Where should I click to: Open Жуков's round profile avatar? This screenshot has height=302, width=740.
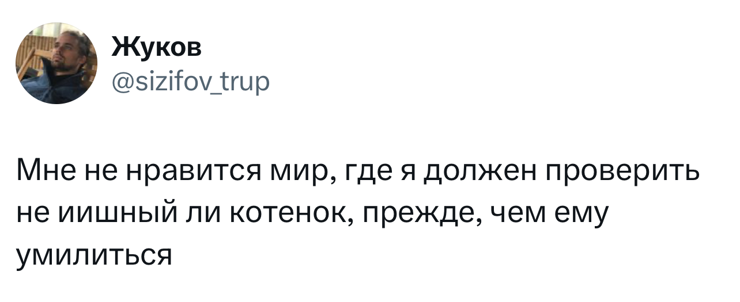click(x=56, y=63)
